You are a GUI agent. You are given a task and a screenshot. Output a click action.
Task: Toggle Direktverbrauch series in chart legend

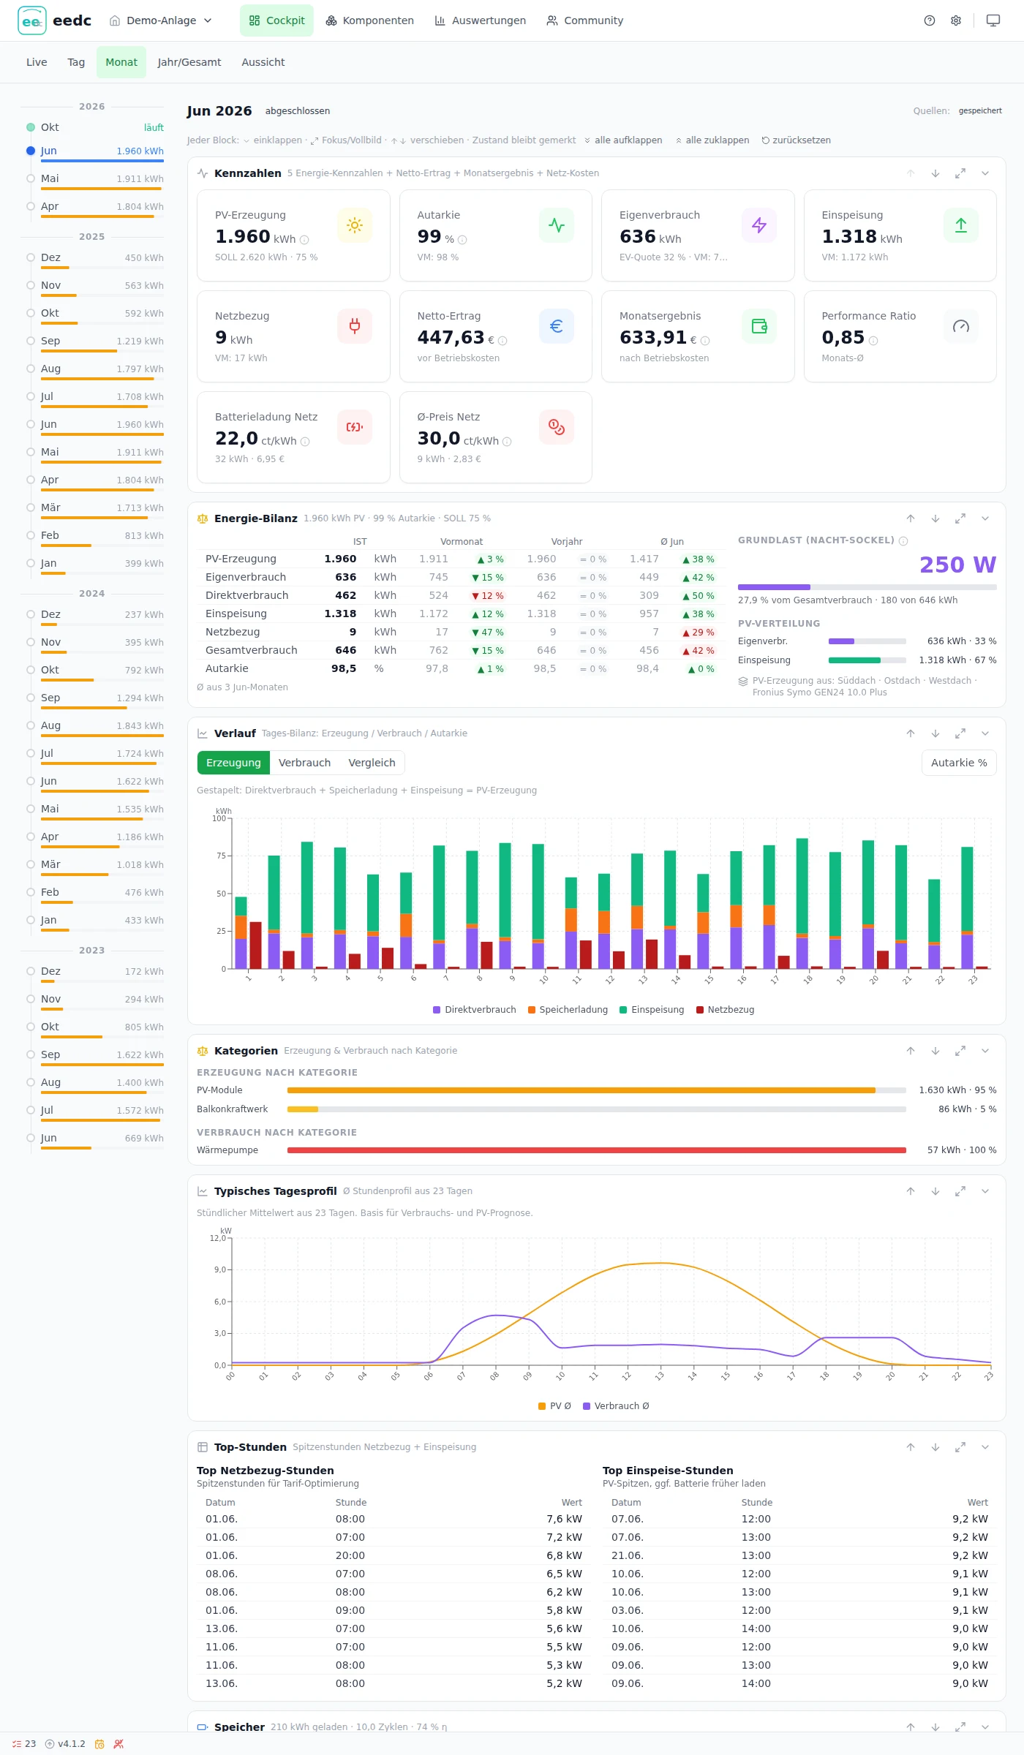(475, 1010)
